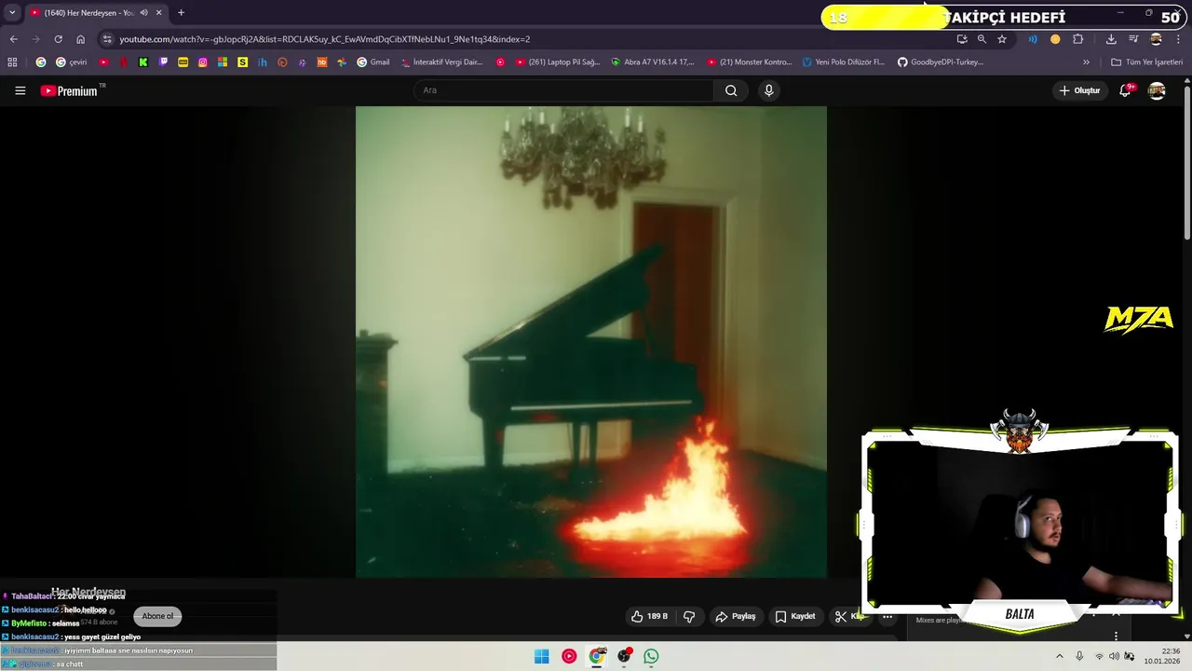Save the video with Kaydet button
The height and width of the screenshot is (671, 1192).
[x=794, y=616]
